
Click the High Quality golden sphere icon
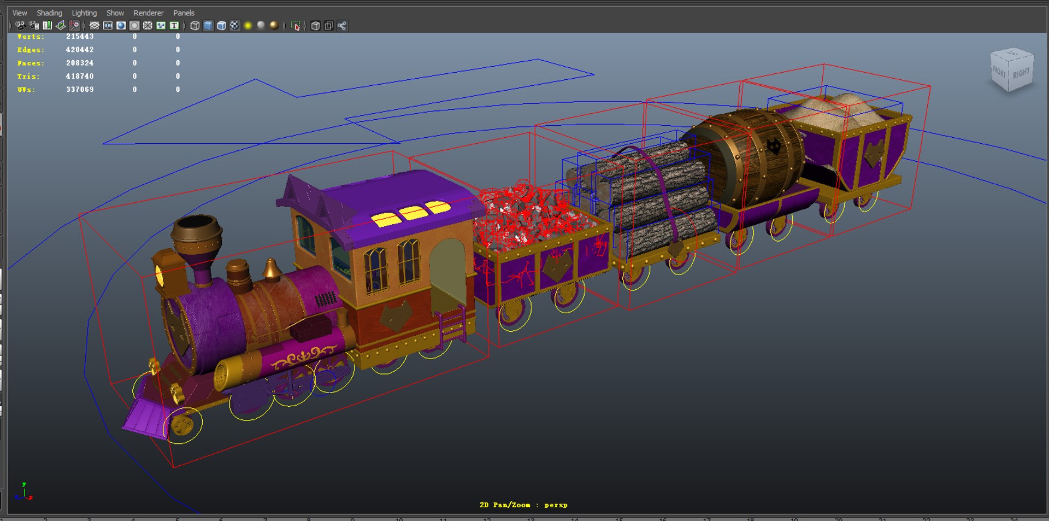(274, 25)
